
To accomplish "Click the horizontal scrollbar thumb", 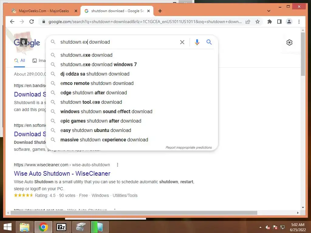I will tap(134, 213).
